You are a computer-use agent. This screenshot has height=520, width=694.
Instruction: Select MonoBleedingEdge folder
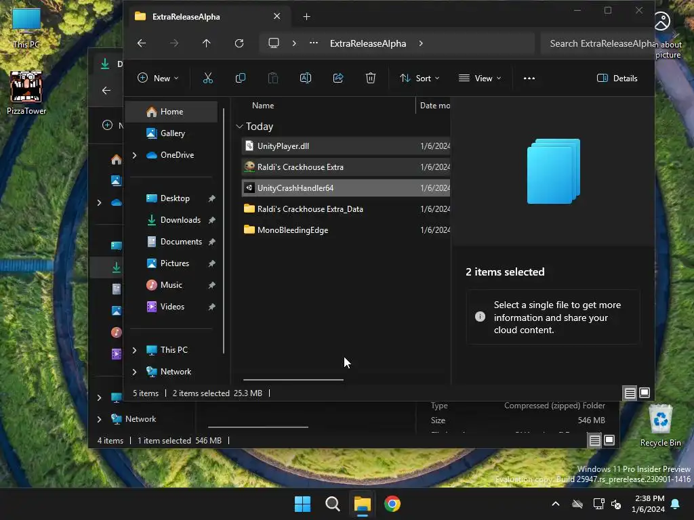pyautogui.click(x=346, y=230)
